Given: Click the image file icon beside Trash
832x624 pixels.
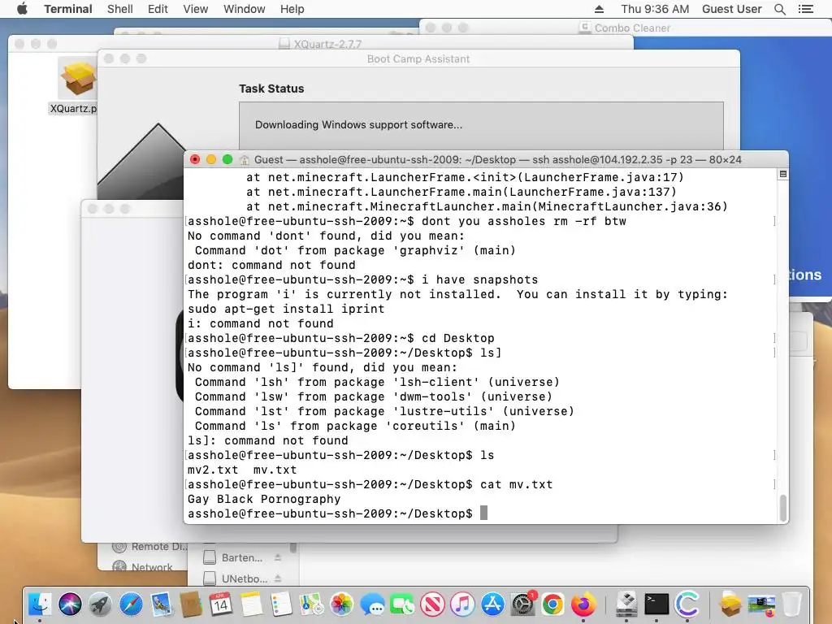Looking at the screenshot, I should pyautogui.click(x=761, y=604).
